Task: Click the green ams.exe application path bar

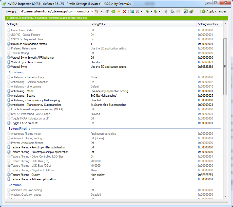Action: coord(116,18)
